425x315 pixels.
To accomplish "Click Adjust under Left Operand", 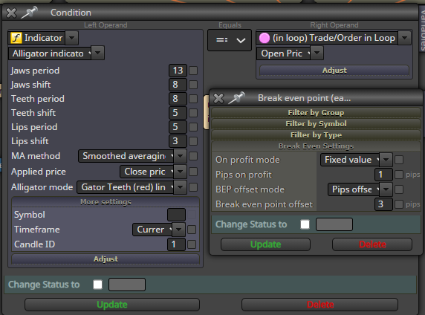I will [106, 259].
